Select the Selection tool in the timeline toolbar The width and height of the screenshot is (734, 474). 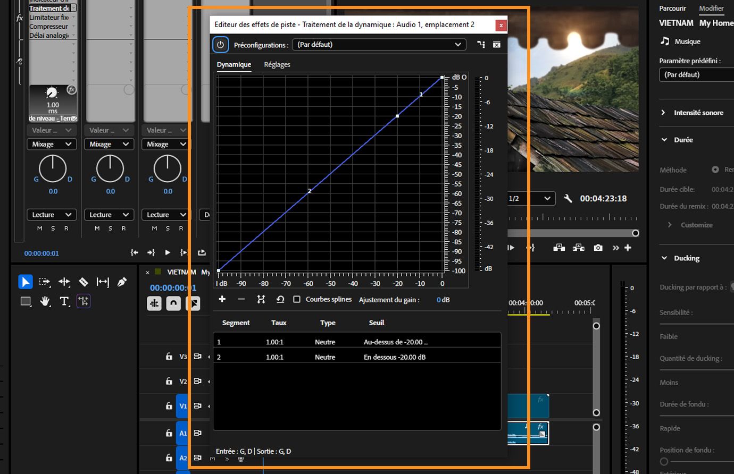pyautogui.click(x=26, y=282)
